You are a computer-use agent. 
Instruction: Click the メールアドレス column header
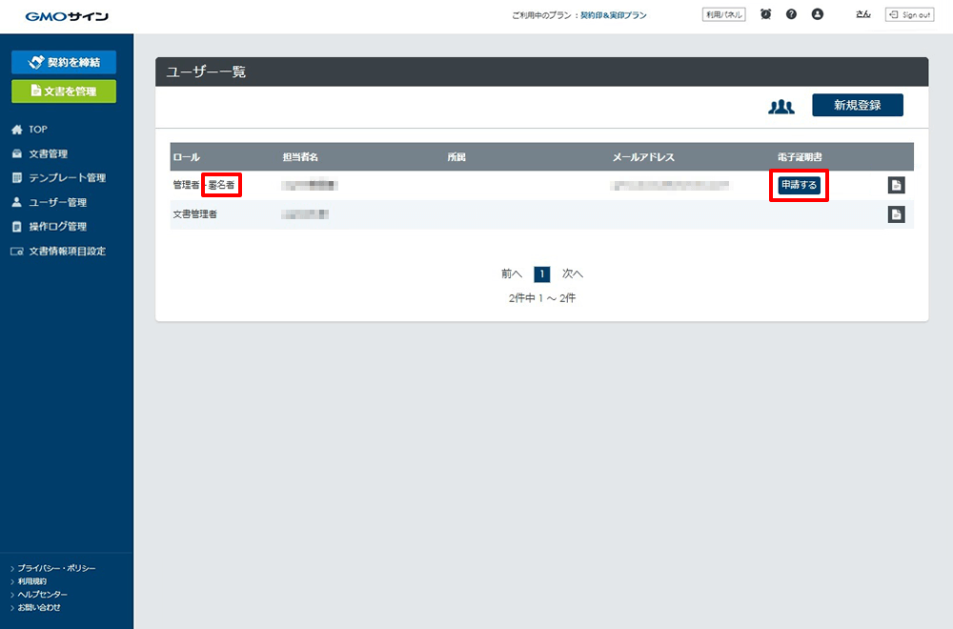(x=643, y=157)
